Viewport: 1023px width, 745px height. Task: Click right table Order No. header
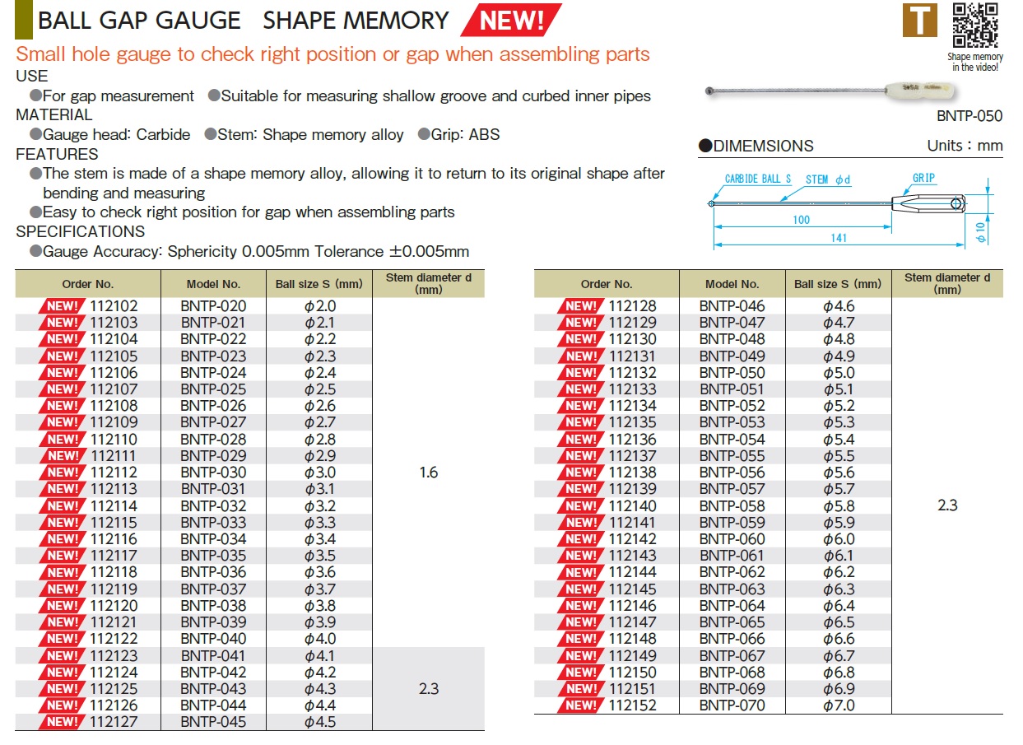click(607, 284)
